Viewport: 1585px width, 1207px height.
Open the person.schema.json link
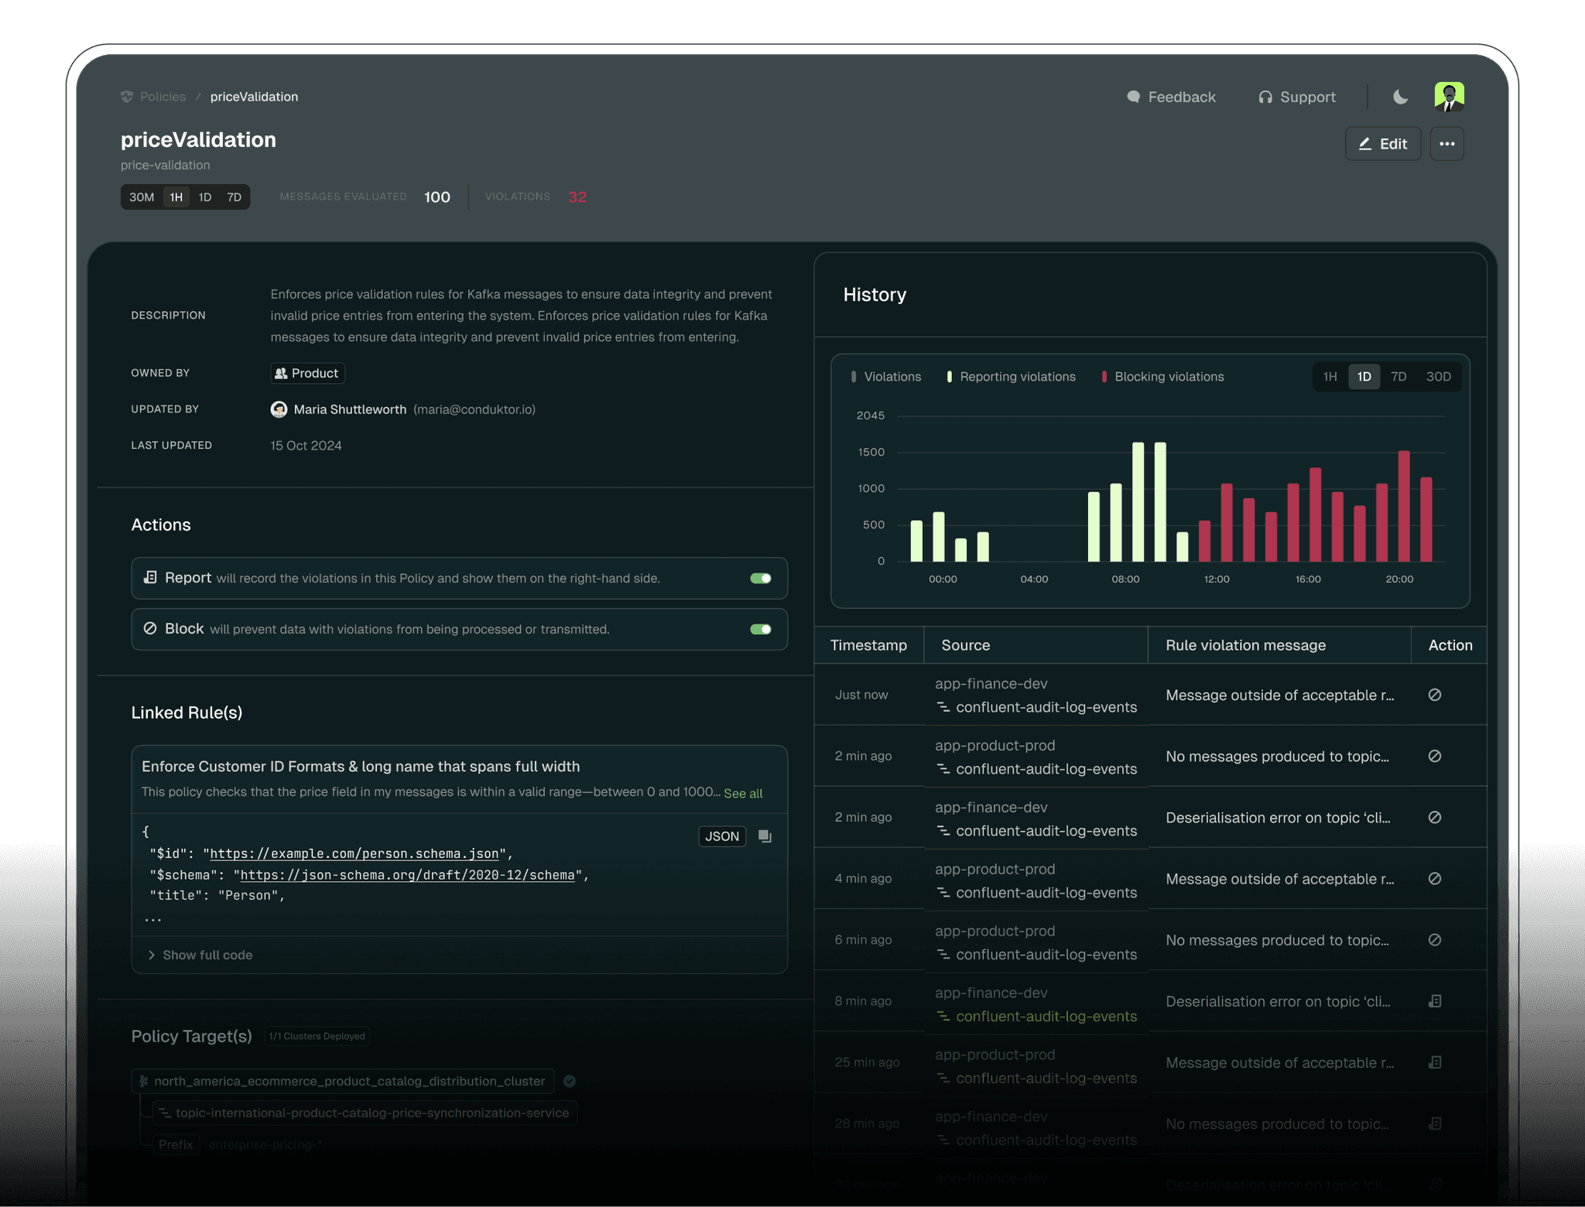click(x=354, y=853)
